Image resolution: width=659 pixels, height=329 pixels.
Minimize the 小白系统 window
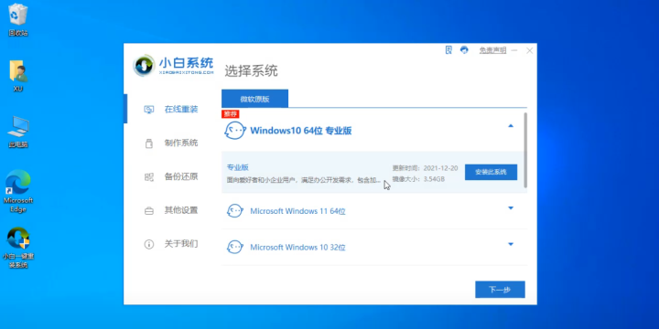(514, 51)
